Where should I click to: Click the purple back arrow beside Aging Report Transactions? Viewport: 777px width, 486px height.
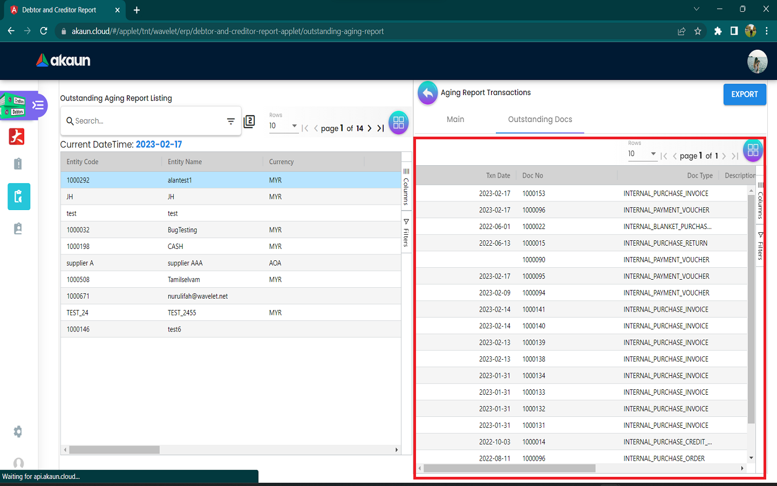tap(427, 93)
